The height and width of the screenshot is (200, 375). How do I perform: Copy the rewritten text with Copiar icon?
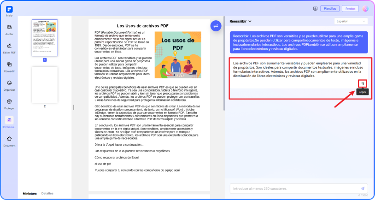coord(362,84)
